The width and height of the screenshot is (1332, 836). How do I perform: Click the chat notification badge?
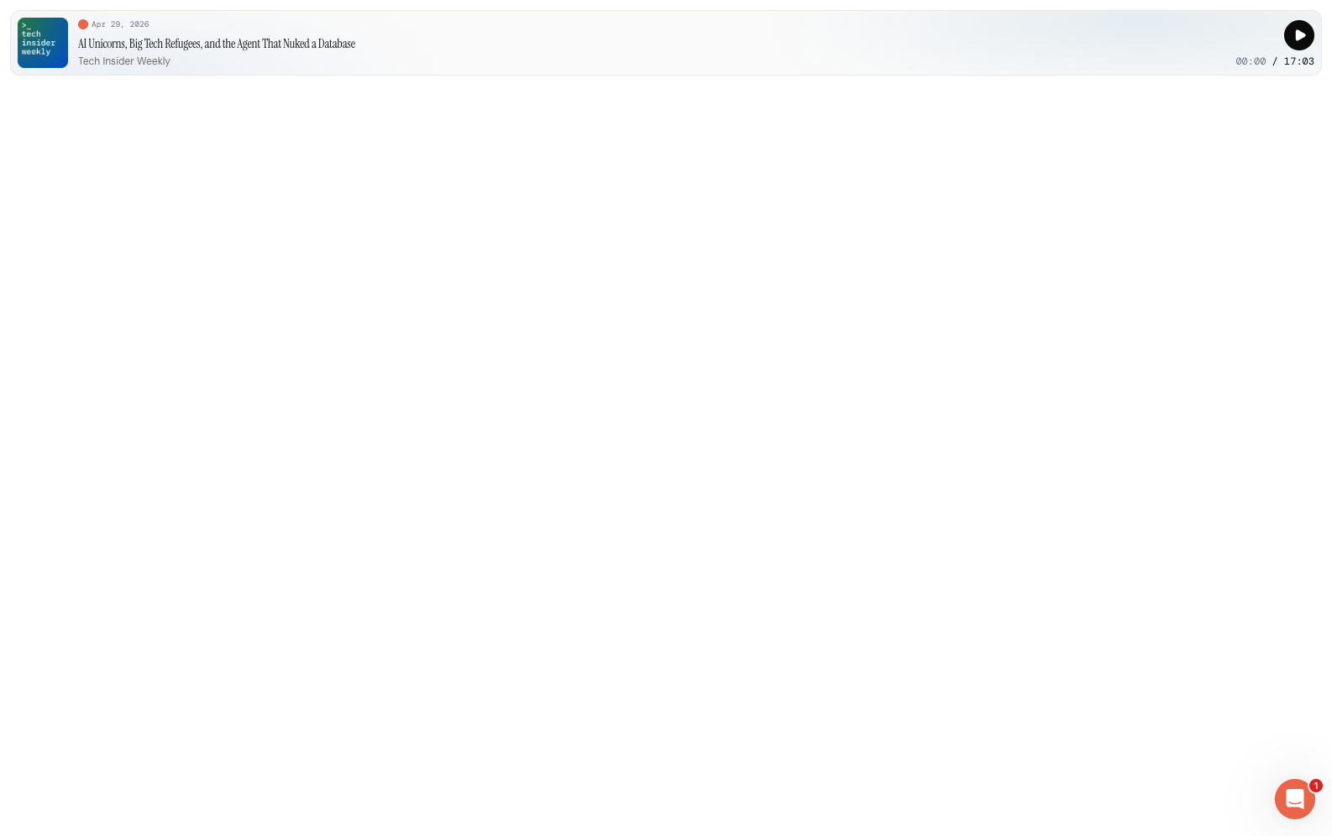pos(1315,786)
